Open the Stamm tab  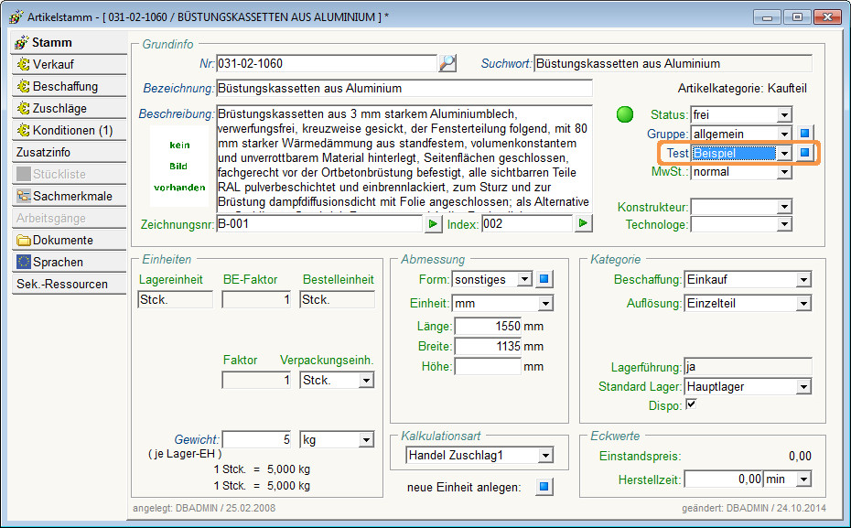[x=69, y=42]
